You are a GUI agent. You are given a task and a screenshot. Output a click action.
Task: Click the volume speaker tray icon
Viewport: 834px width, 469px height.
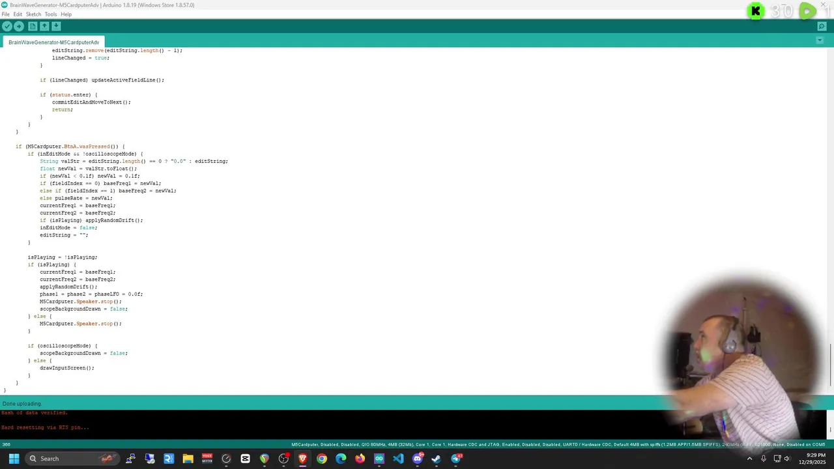point(788,459)
